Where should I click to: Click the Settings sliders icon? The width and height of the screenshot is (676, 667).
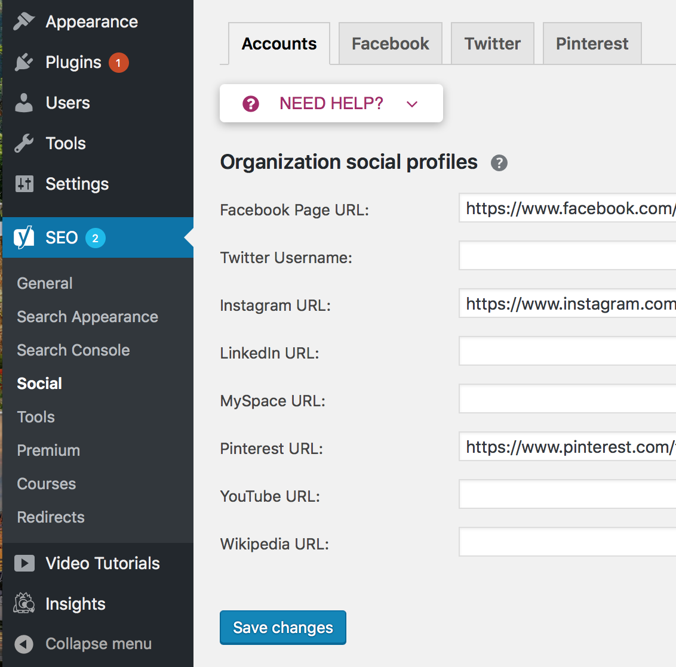pyautogui.click(x=24, y=184)
